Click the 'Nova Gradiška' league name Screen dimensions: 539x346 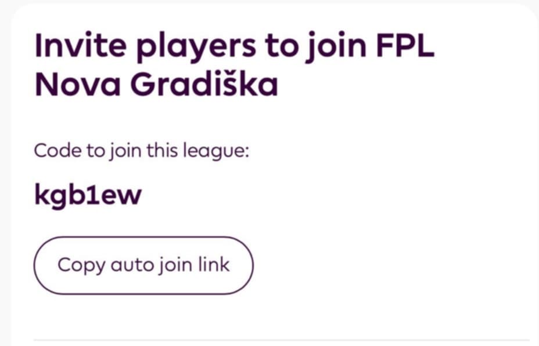(x=156, y=83)
